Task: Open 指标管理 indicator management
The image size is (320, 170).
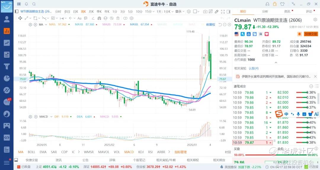Action: point(180,152)
